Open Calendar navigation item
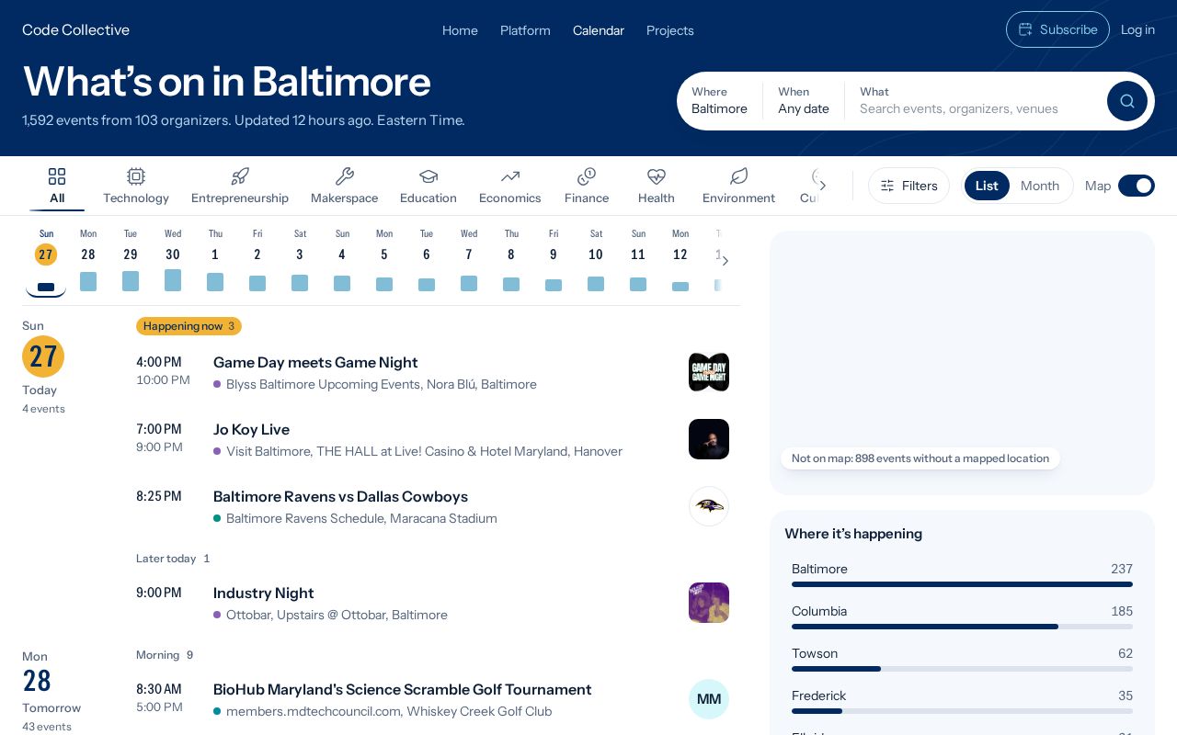Viewport: 1177px width, 735px height. (599, 30)
